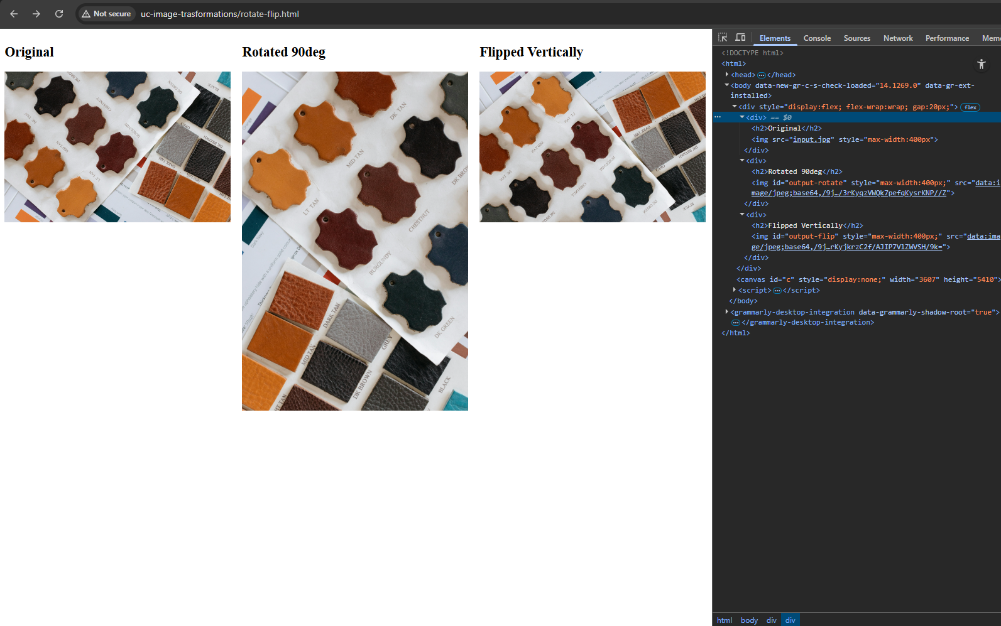Click the highlighted last div breadcrumb
Image resolution: width=1001 pixels, height=626 pixels.
[x=790, y=620]
